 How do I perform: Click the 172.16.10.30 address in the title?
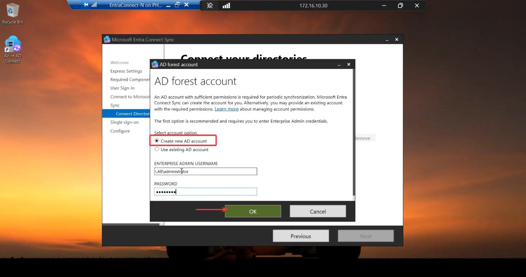(x=313, y=6)
